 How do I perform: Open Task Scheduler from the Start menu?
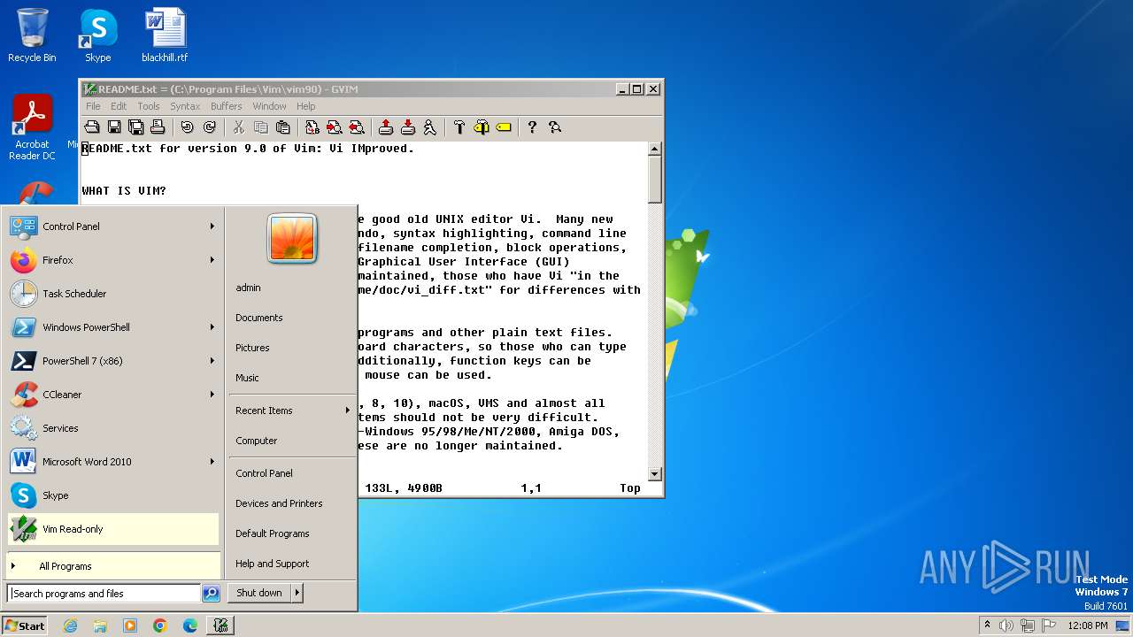113,294
